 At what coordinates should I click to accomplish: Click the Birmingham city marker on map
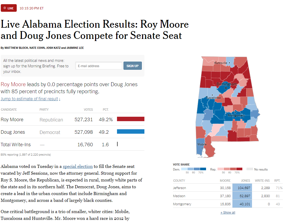pos(226,88)
